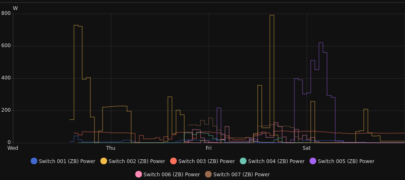The width and height of the screenshot is (405, 180).
Task: Click the 800 value on the y-axis
Action: coord(6,13)
